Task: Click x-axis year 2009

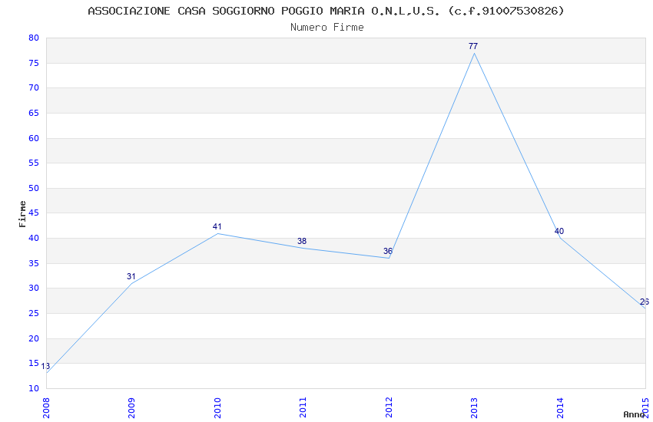Action: click(131, 407)
